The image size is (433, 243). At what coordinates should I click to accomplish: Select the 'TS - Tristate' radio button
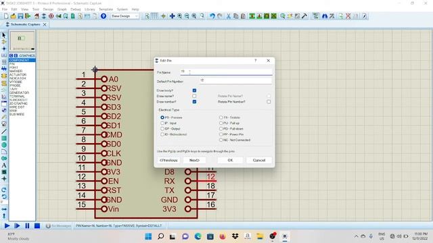pos(221,117)
